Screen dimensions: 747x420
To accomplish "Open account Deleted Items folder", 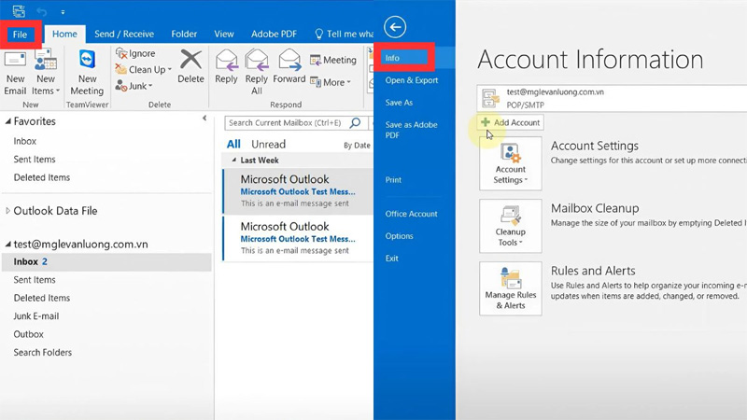I will pyautogui.click(x=42, y=298).
